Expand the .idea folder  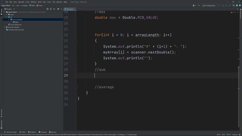pyautogui.click(x=7, y=14)
